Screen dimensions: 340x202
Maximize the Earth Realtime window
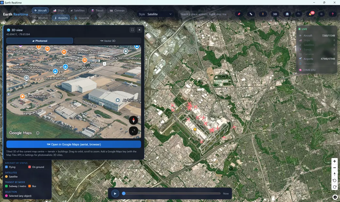(x=324, y=2)
